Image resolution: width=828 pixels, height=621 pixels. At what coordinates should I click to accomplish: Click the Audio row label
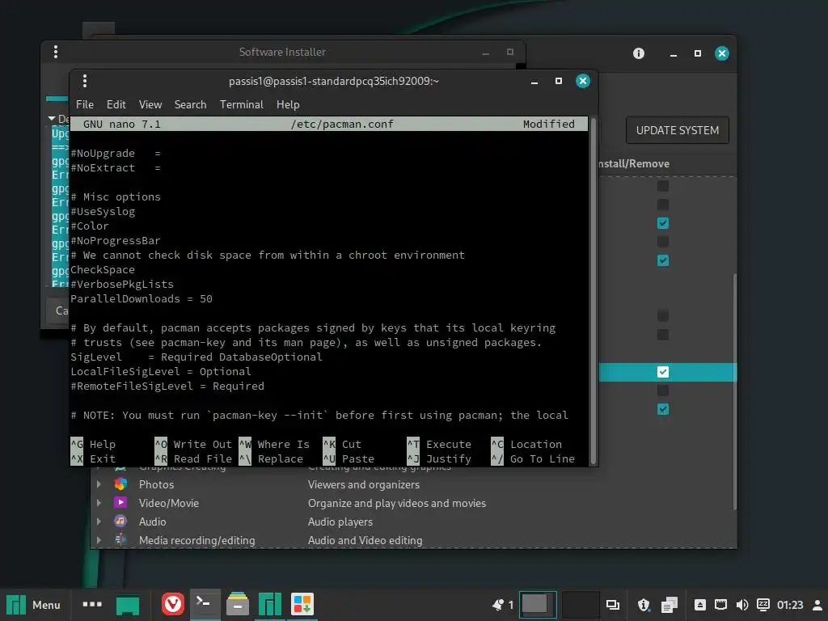pos(153,522)
